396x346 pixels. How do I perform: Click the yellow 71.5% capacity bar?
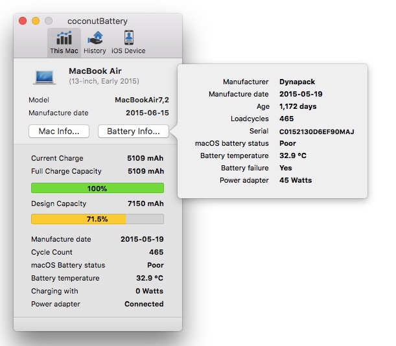pos(97,219)
